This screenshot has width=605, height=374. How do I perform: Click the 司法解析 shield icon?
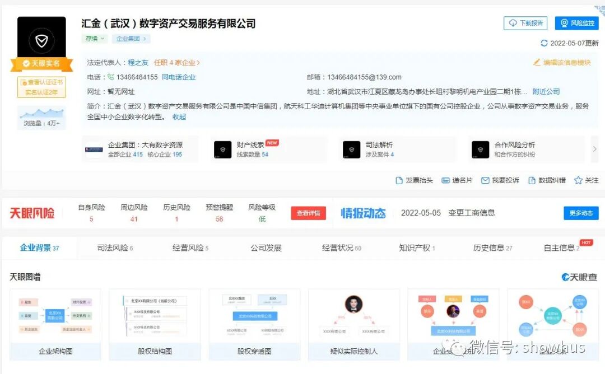tap(351, 149)
